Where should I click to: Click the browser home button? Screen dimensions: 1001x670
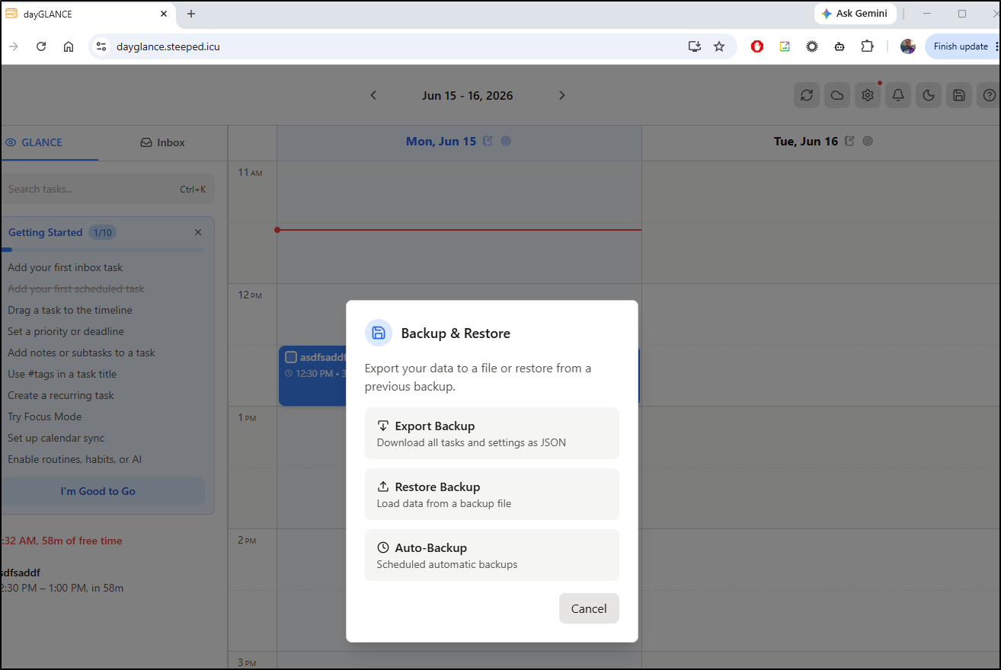(x=69, y=46)
